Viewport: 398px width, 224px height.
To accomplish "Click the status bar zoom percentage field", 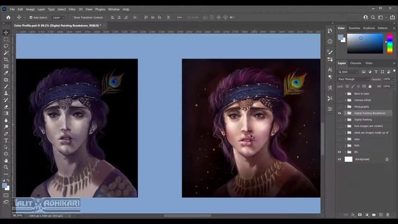I will click(17, 216).
